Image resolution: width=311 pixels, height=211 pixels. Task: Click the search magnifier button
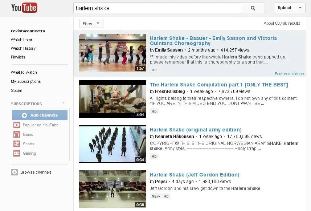(x=253, y=8)
